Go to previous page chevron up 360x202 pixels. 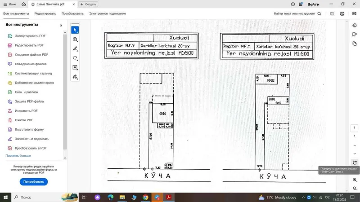point(355,145)
